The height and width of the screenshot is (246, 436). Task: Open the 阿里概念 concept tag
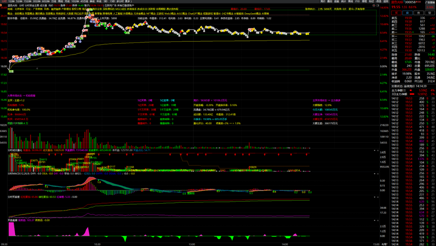pyautogui.click(x=30, y=13)
